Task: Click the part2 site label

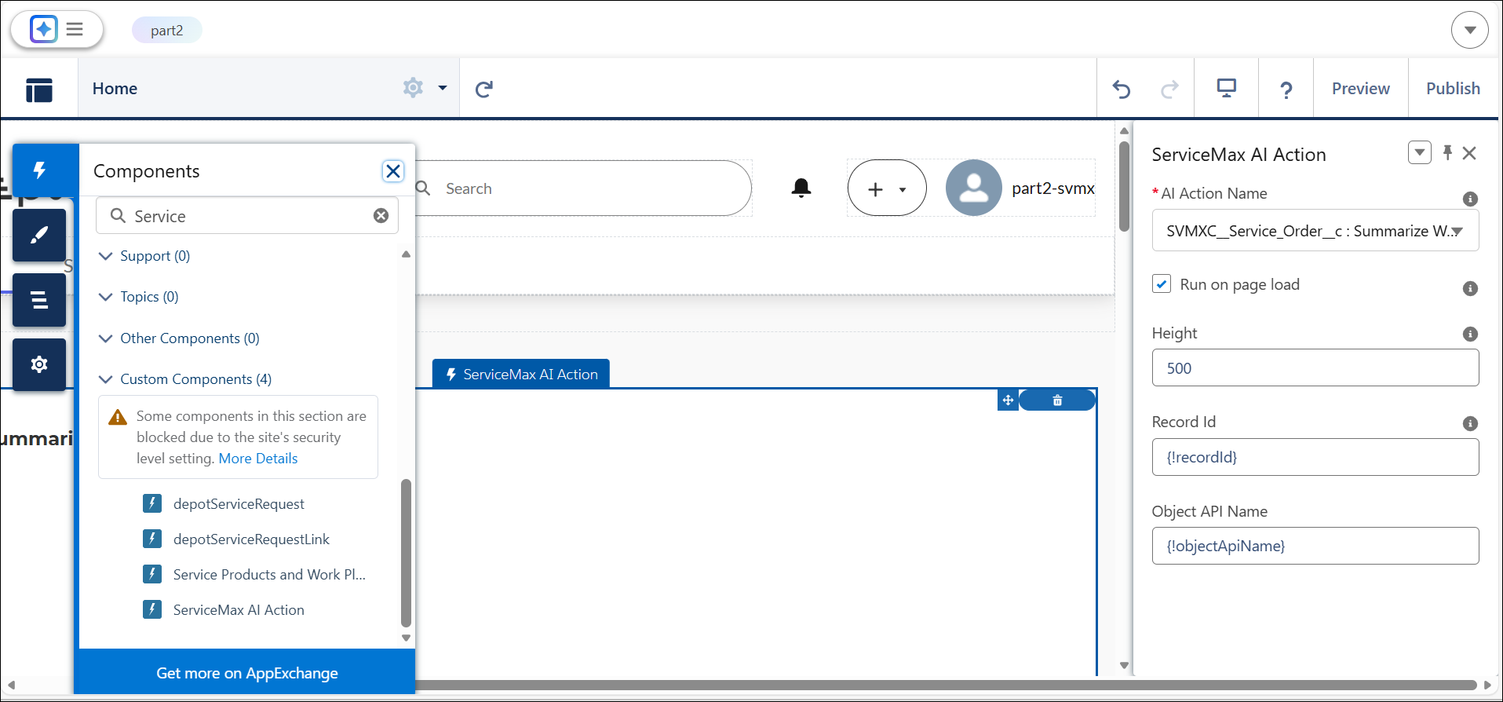Action: tap(167, 30)
